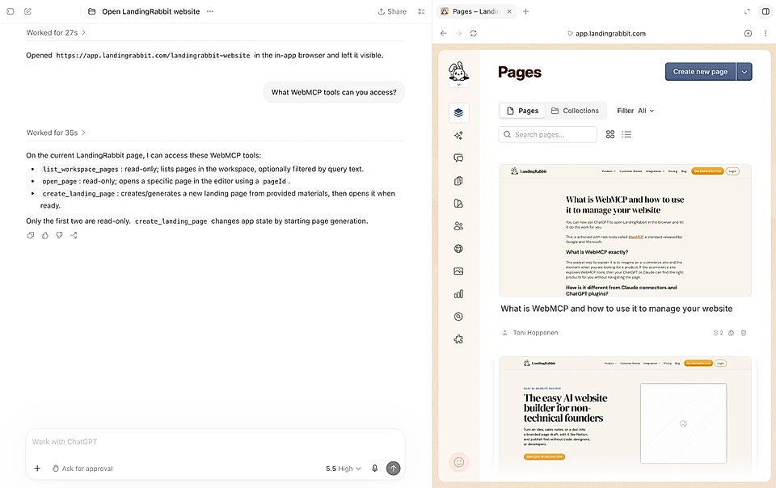Toggle the ChatGPT sidebar panel icon
Image resolution: width=776 pixels, height=488 pixels.
(x=11, y=11)
